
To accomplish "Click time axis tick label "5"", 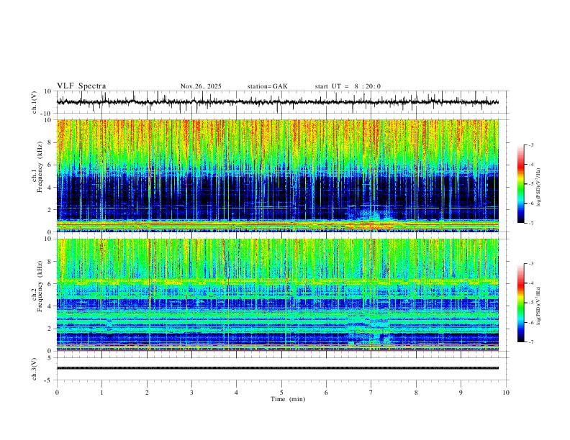I will (x=281, y=393).
